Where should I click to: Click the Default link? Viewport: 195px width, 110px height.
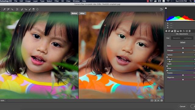pyautogui.click(x=183, y=42)
